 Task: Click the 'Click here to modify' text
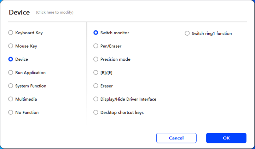tap(54, 12)
